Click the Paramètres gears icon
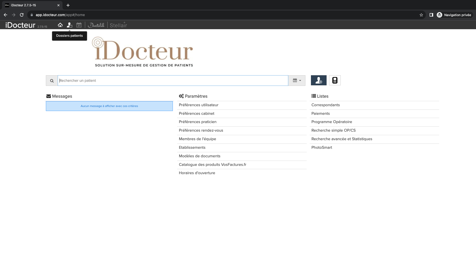This screenshot has height=261, width=476. [x=181, y=96]
